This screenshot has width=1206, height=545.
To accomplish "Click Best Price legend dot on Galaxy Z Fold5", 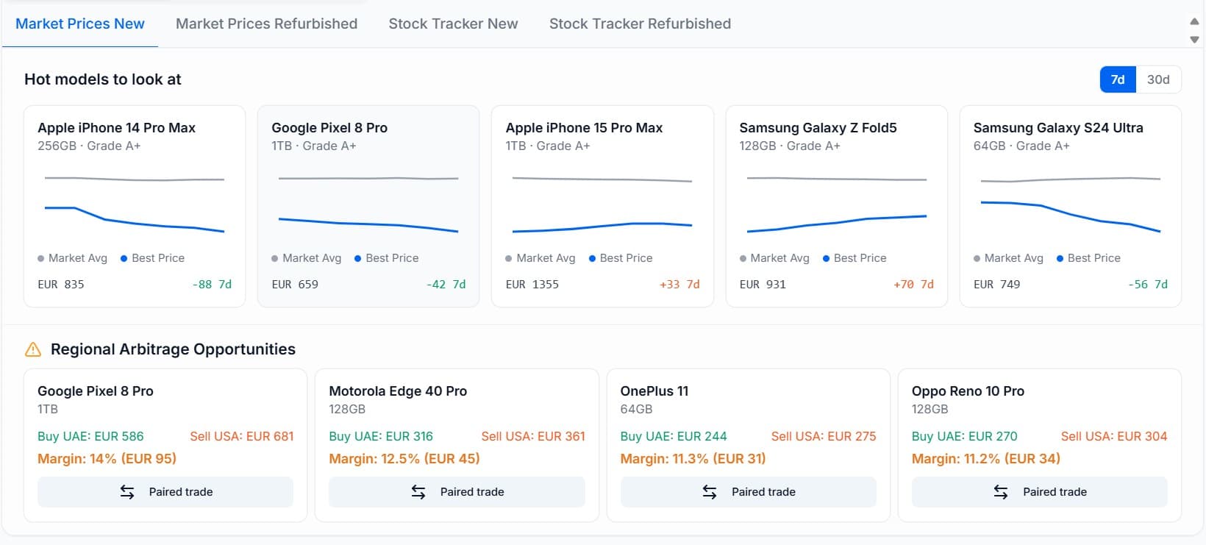I will [x=826, y=259].
